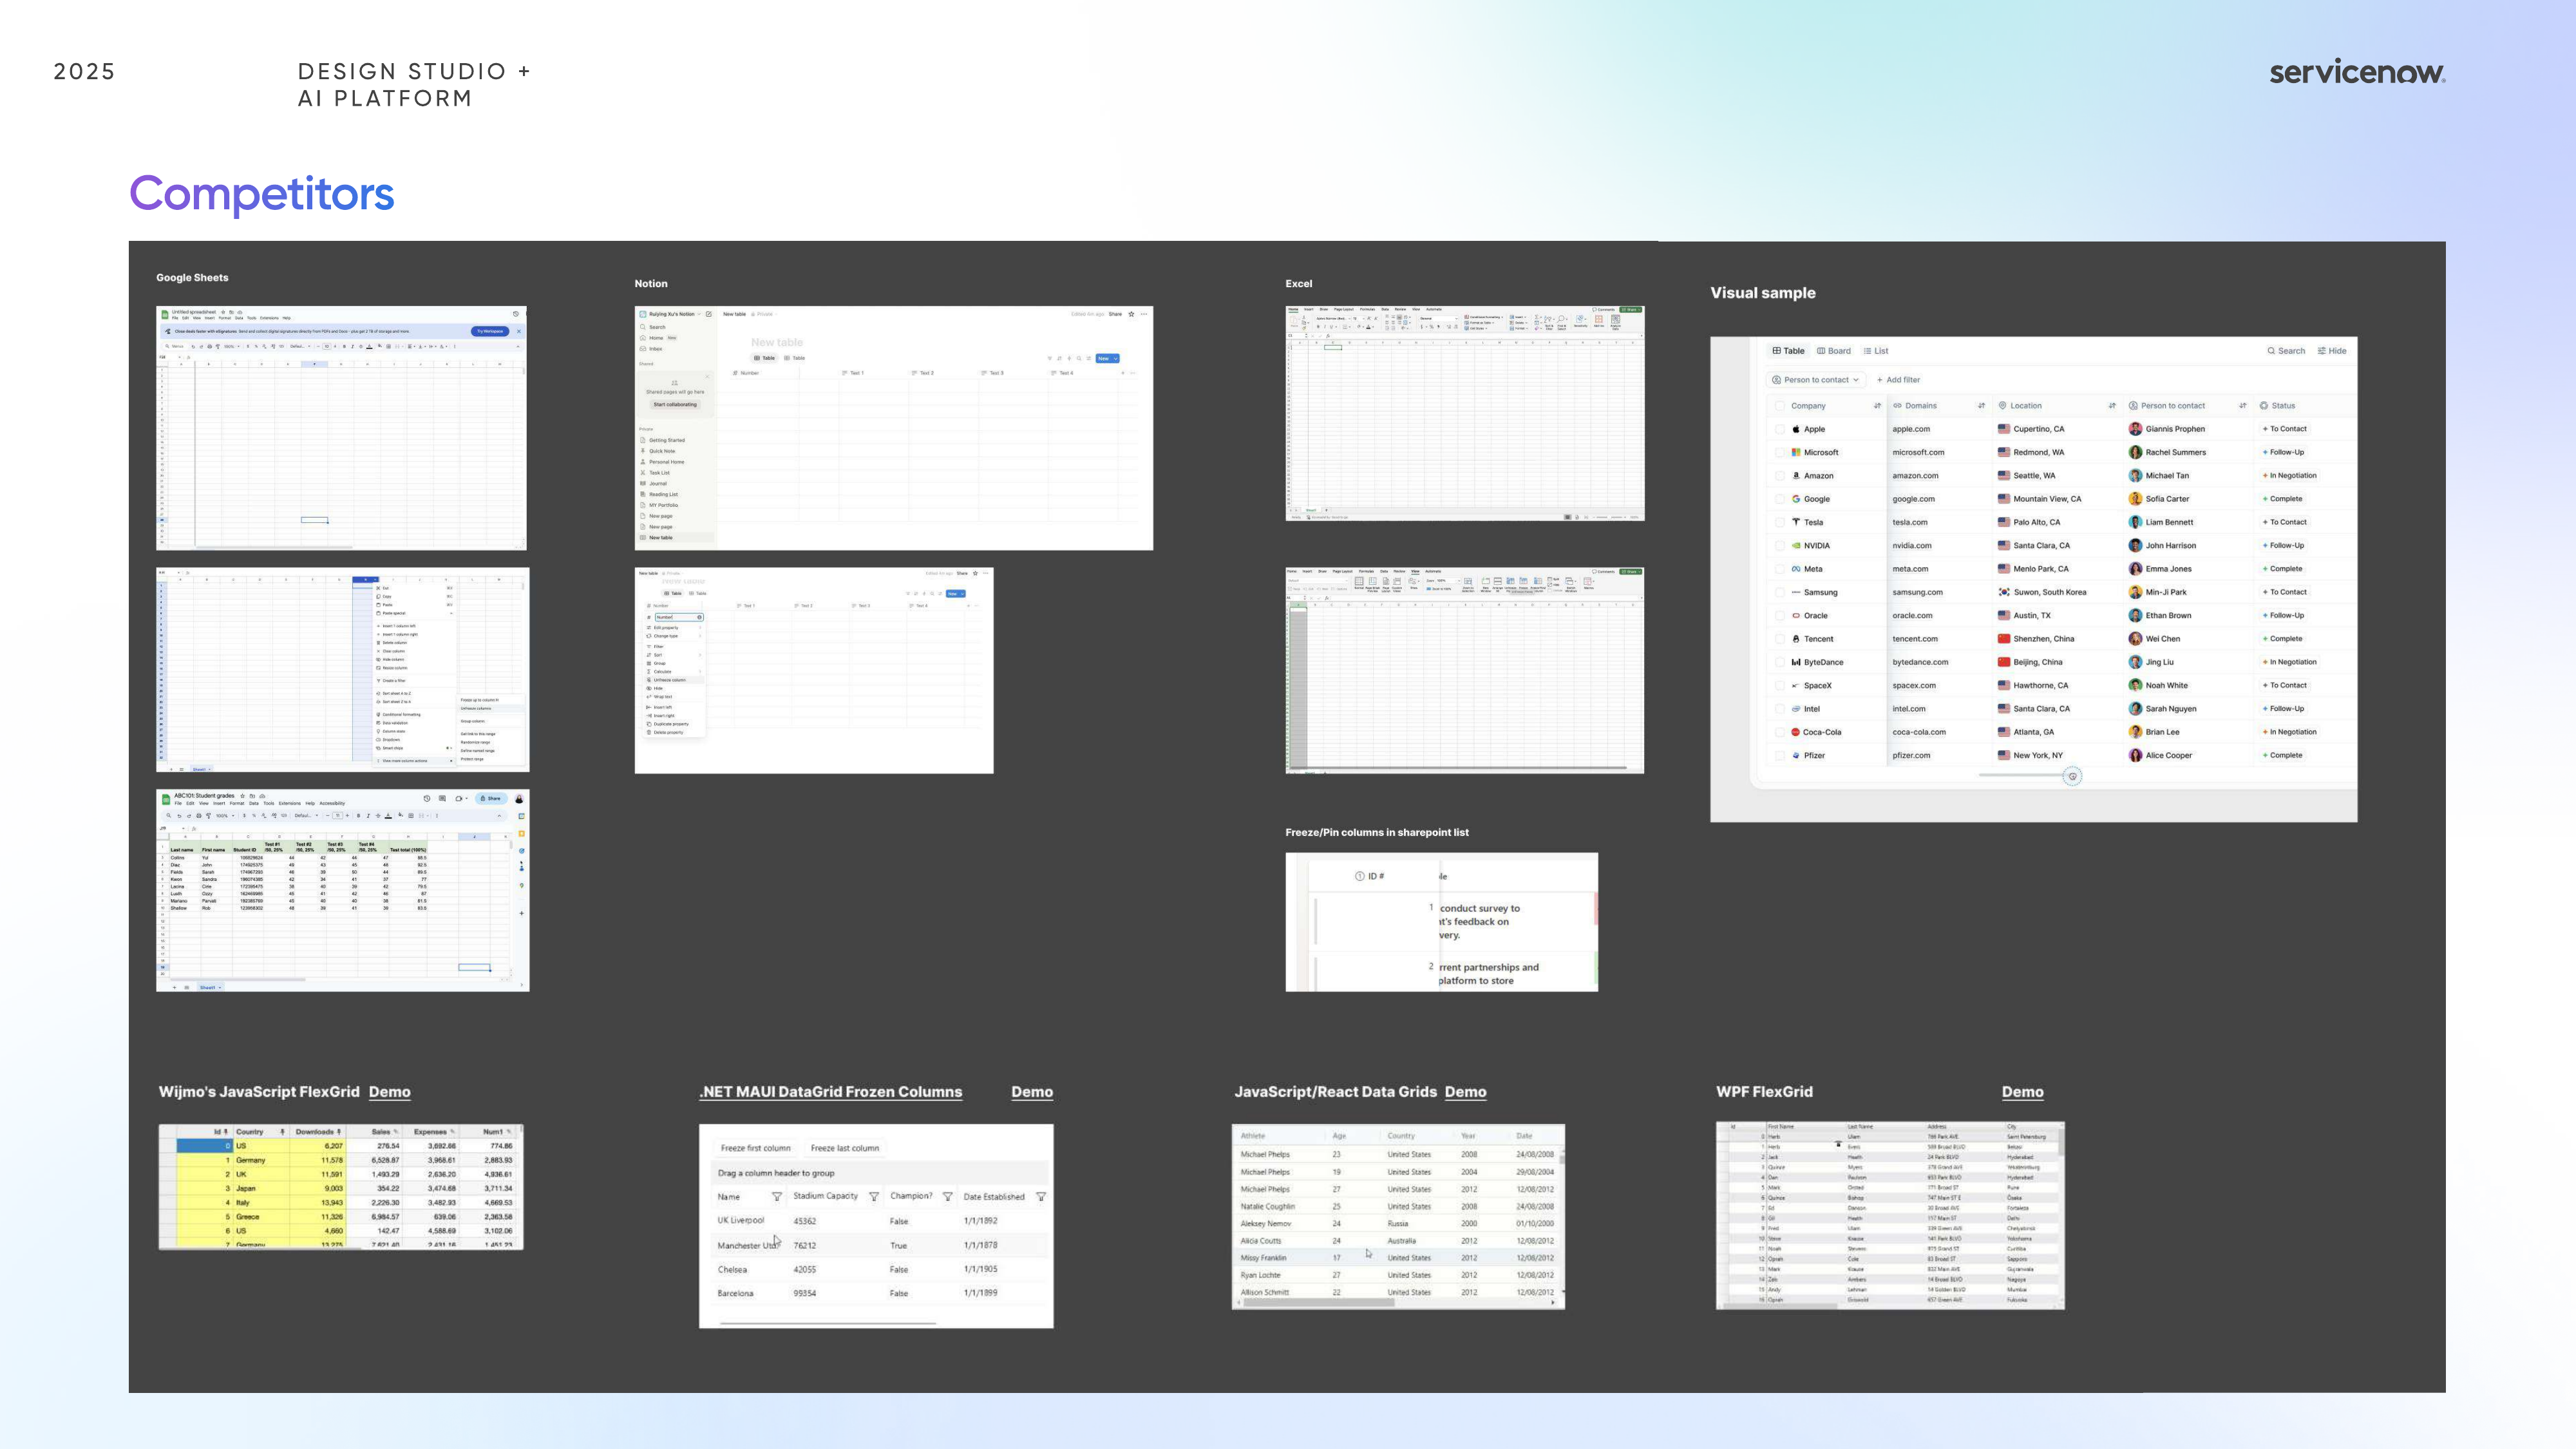Click the filter icon on Date Established column
Image resolution: width=2576 pixels, height=1449 pixels.
(x=1041, y=1197)
